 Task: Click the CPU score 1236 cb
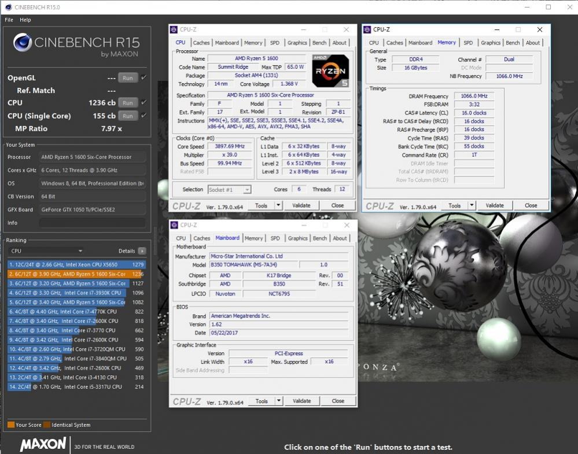click(x=102, y=103)
